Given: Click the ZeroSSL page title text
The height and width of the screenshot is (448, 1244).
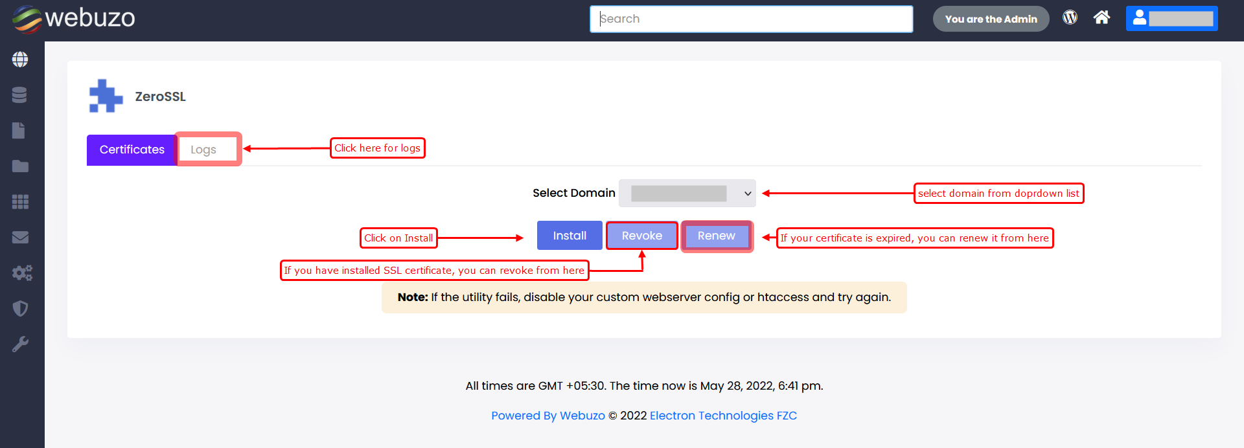Looking at the screenshot, I should pyautogui.click(x=161, y=96).
